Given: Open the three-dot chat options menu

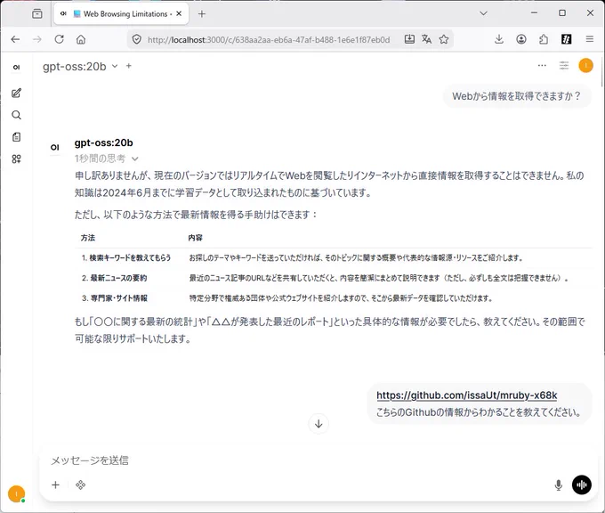Looking at the screenshot, I should [x=542, y=65].
